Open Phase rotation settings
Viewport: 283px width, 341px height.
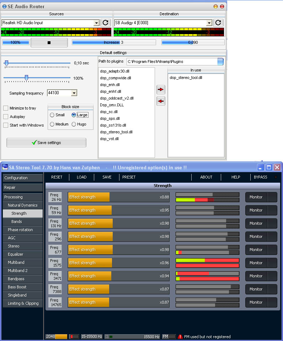[x=23, y=230]
